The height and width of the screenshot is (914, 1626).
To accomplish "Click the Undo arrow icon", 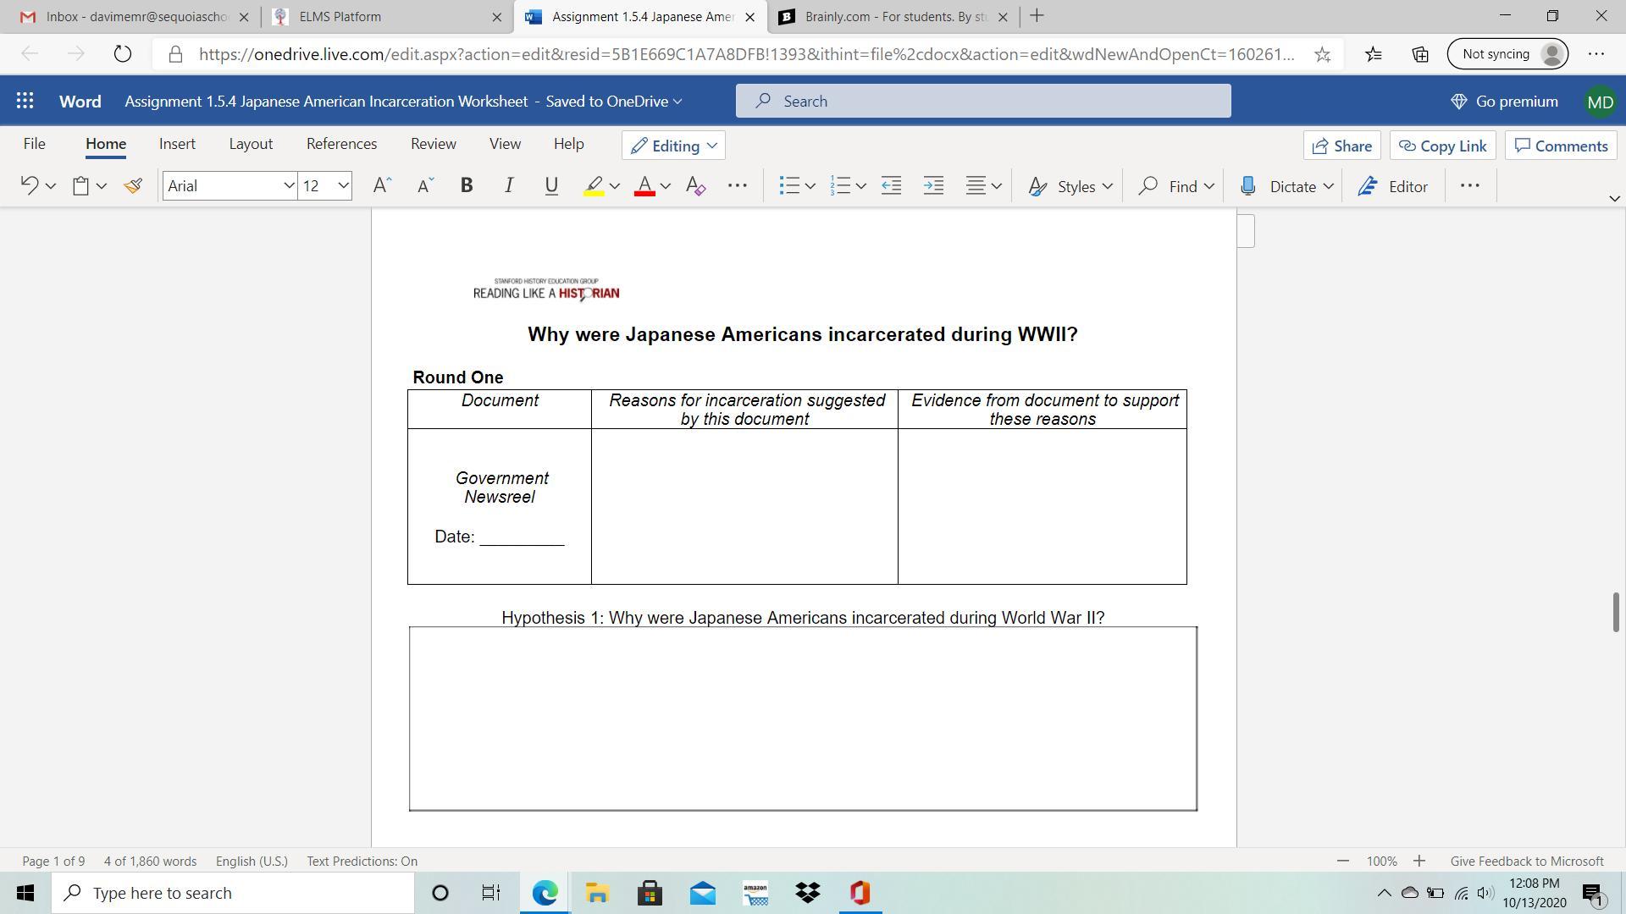I will [29, 186].
